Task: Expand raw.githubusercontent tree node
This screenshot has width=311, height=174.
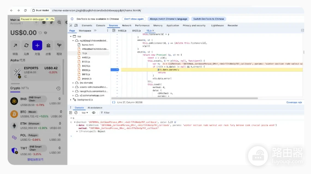Action: pyautogui.click(x=73, y=91)
